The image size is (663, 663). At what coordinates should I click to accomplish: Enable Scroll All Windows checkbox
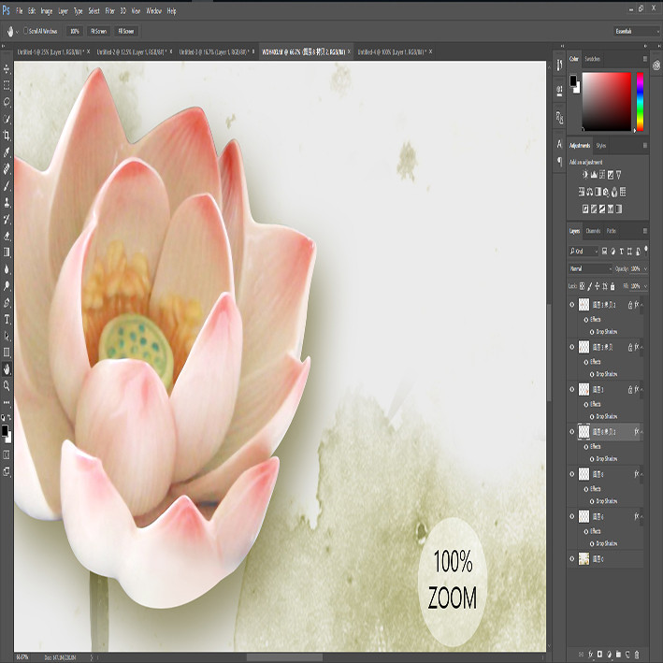tap(26, 31)
